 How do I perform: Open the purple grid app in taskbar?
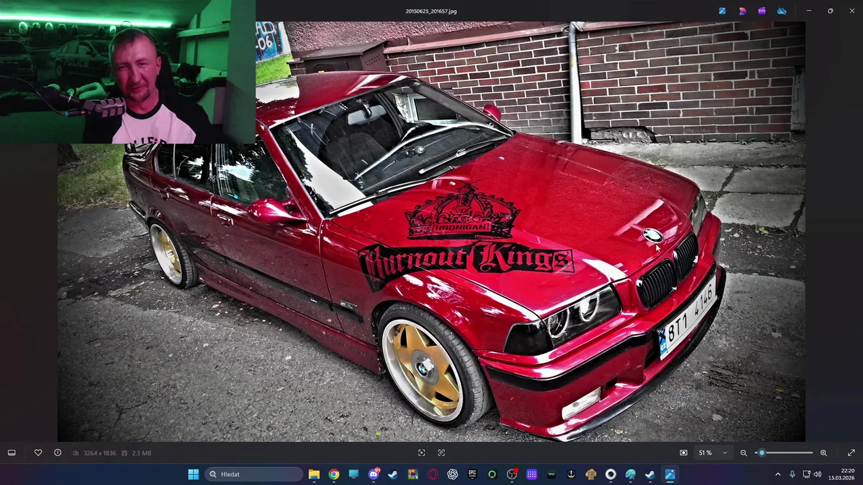pyautogui.click(x=531, y=474)
